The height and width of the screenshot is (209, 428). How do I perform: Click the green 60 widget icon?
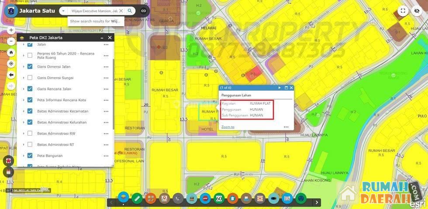(x=219, y=199)
